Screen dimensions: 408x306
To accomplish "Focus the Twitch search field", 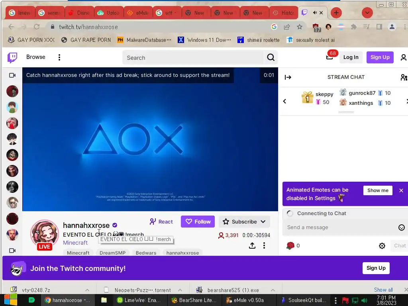I will point(193,57).
